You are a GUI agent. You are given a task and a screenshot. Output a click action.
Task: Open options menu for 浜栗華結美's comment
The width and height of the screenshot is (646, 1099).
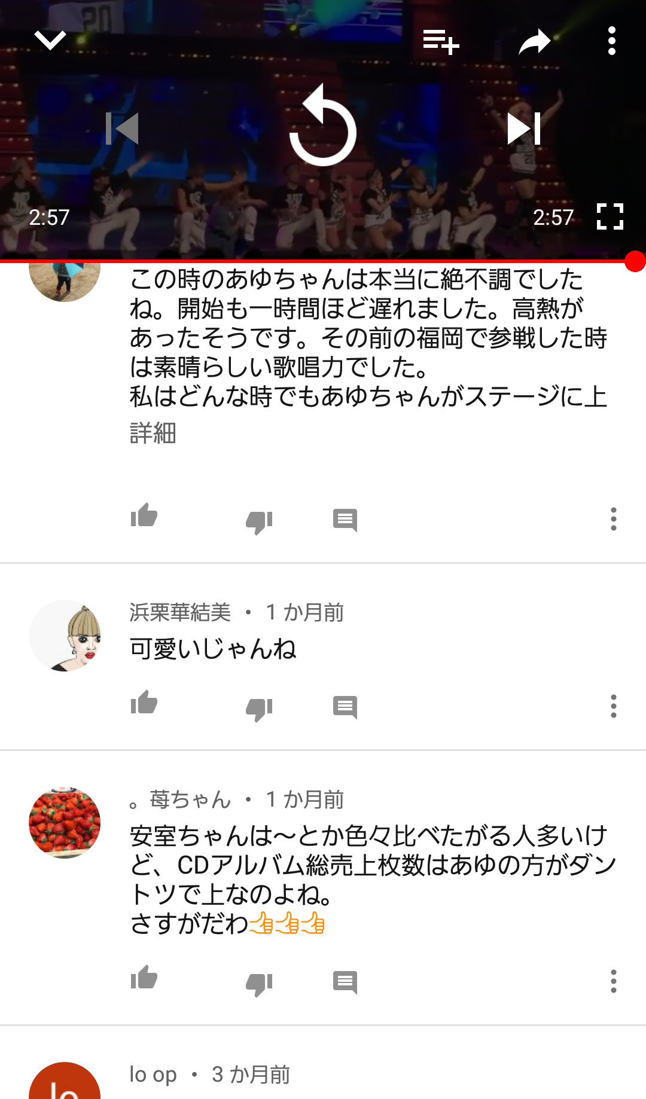613,706
